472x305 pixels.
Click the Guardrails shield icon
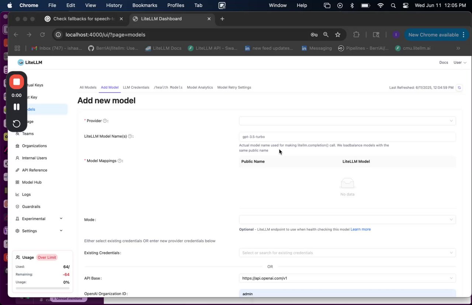click(18, 207)
